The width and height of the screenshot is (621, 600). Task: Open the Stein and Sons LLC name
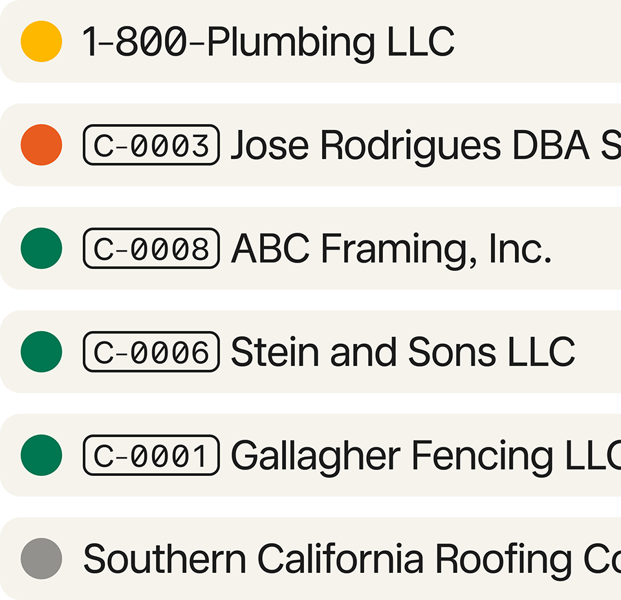click(x=402, y=352)
